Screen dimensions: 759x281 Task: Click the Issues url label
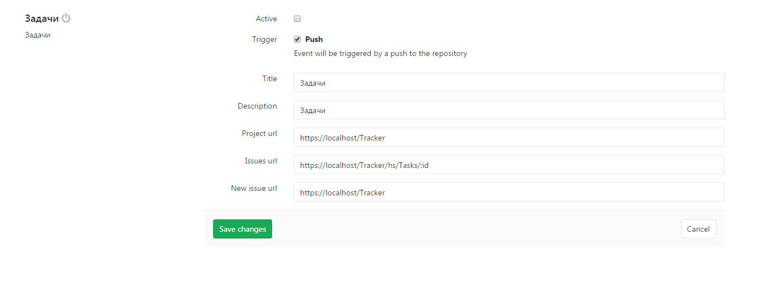[261, 161]
